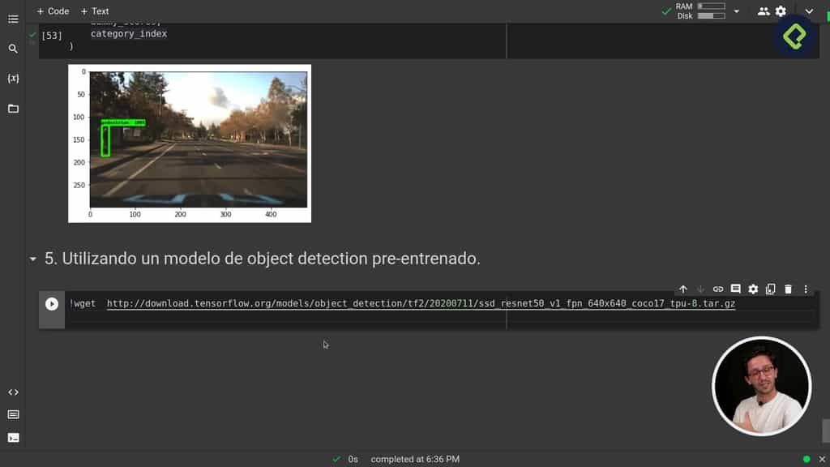This screenshot has height=467, width=830.
Task: Open the cell editor settings gear
Action: [x=753, y=289]
